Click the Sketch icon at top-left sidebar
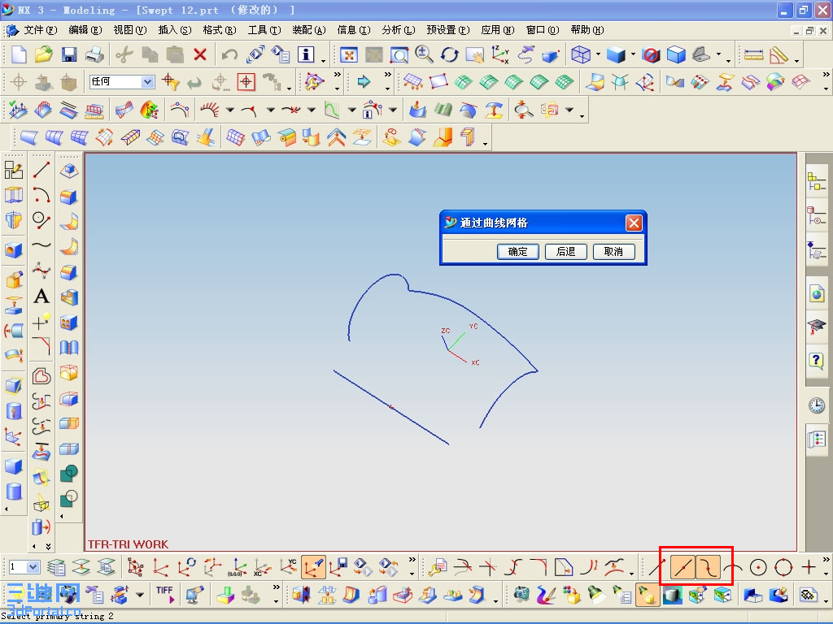Screen dimensions: 833x624 13,171
